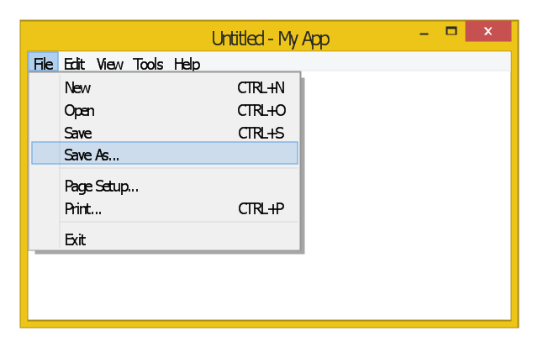The width and height of the screenshot is (538, 347).
Task: Close the window with red X button
Action: (488, 31)
